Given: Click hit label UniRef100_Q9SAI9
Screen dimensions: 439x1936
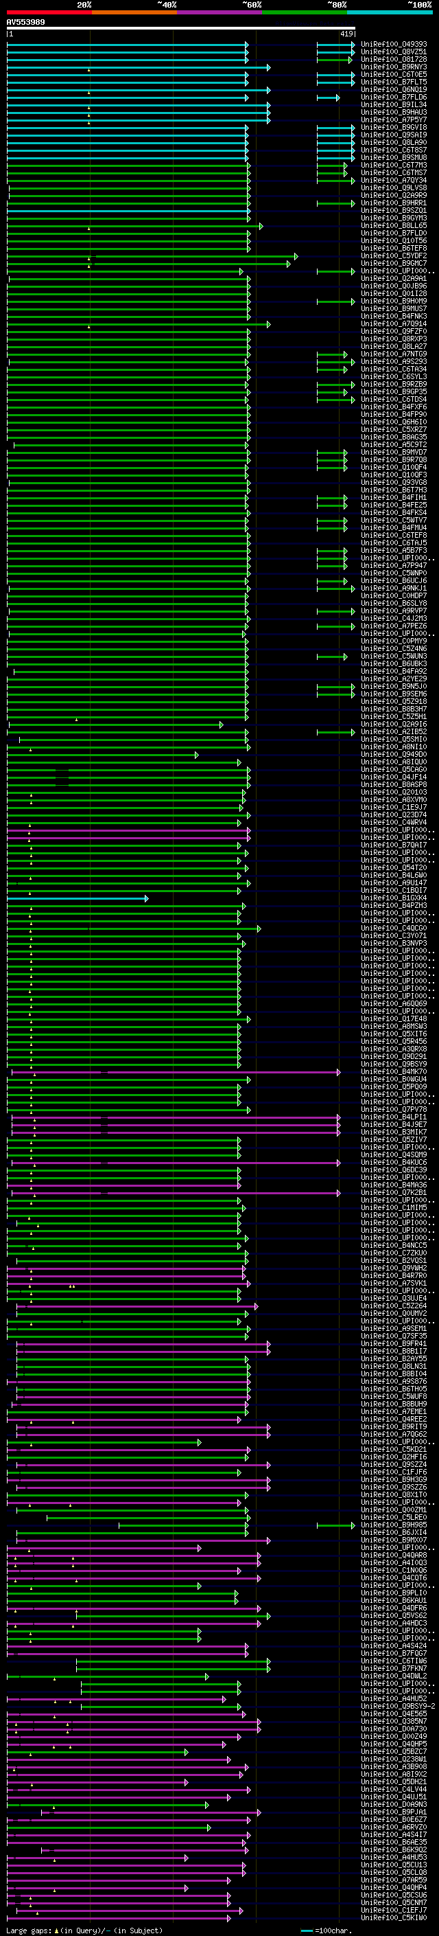Looking at the screenshot, I should coord(394,135).
